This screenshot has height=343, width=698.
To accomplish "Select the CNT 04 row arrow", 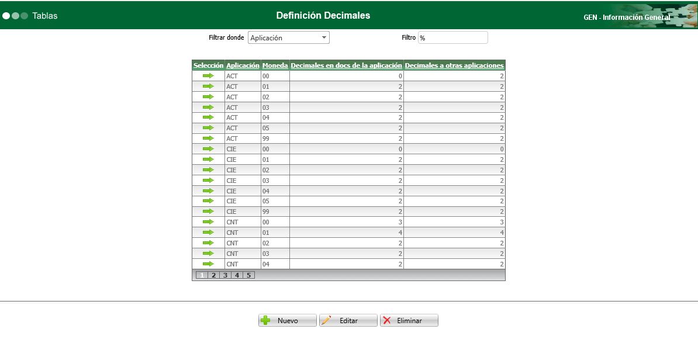I will pyautogui.click(x=208, y=264).
